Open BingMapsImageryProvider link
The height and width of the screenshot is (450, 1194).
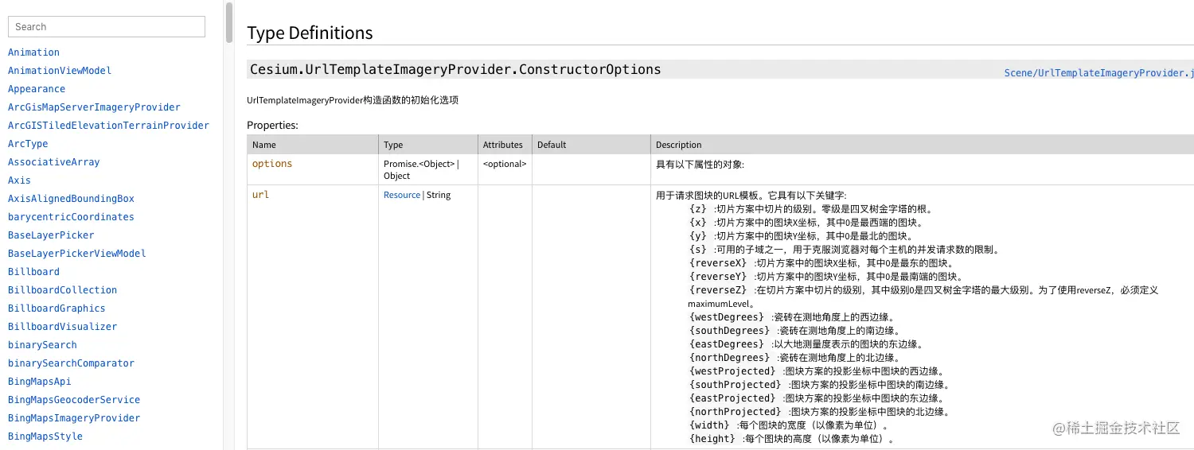point(74,418)
